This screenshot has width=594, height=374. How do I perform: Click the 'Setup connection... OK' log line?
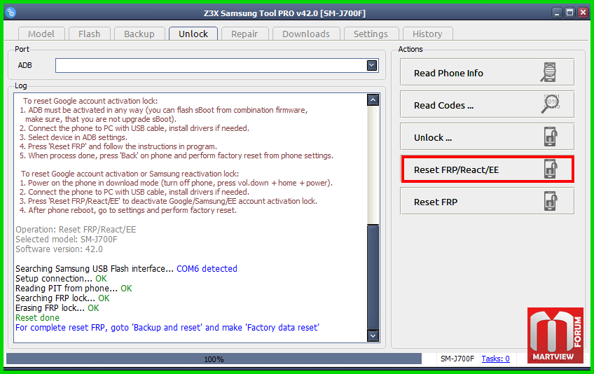coord(61,279)
